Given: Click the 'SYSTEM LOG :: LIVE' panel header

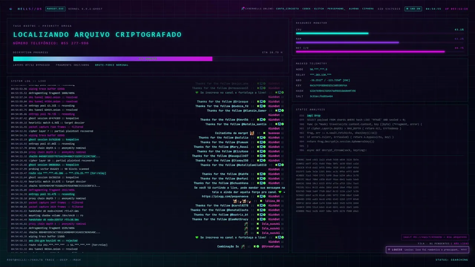Looking at the screenshot, I should [29, 81].
